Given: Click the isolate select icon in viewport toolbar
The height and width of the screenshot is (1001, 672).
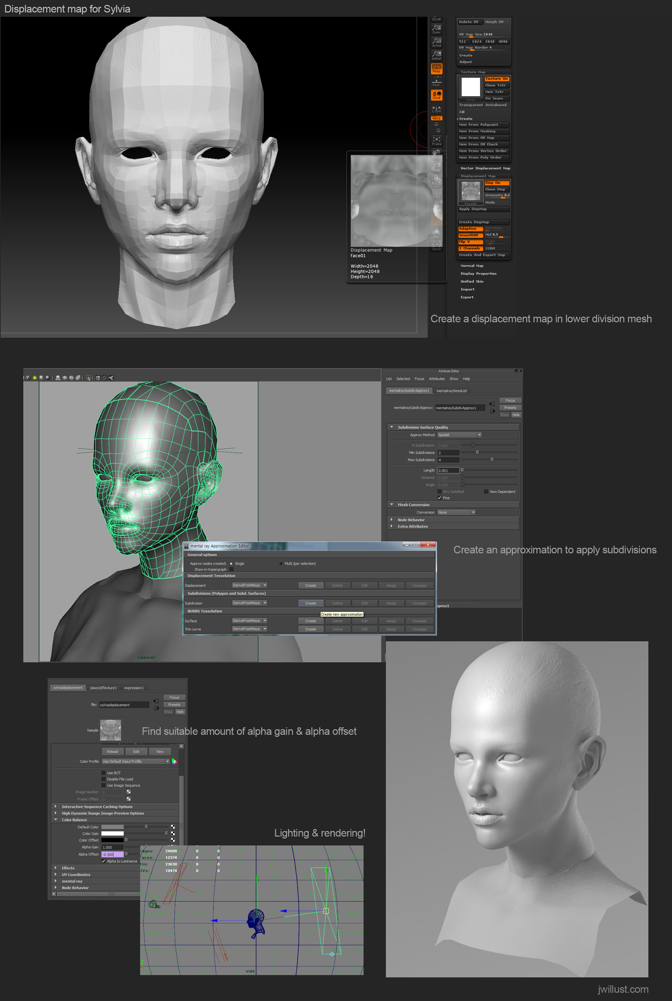Looking at the screenshot, I should pyautogui.click(x=88, y=378).
